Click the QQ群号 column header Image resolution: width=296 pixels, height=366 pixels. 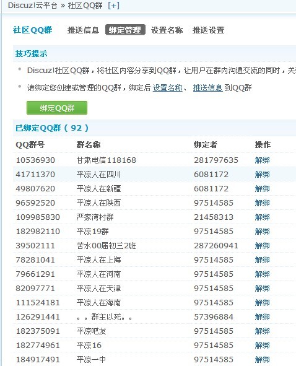point(30,145)
